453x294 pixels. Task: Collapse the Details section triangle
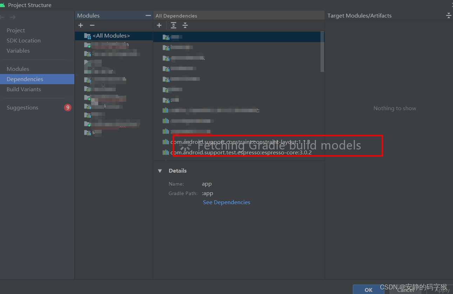160,171
